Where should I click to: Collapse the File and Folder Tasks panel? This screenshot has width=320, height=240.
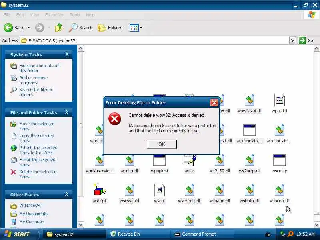[66, 112]
